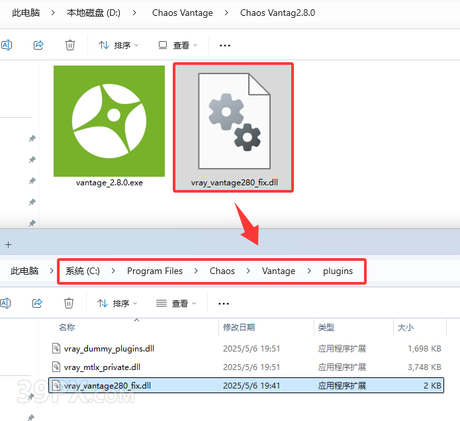
Task: Click plugins breadcrumb segment
Action: tap(338, 271)
